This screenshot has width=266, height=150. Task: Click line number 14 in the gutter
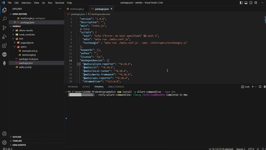[x=70, y=60]
